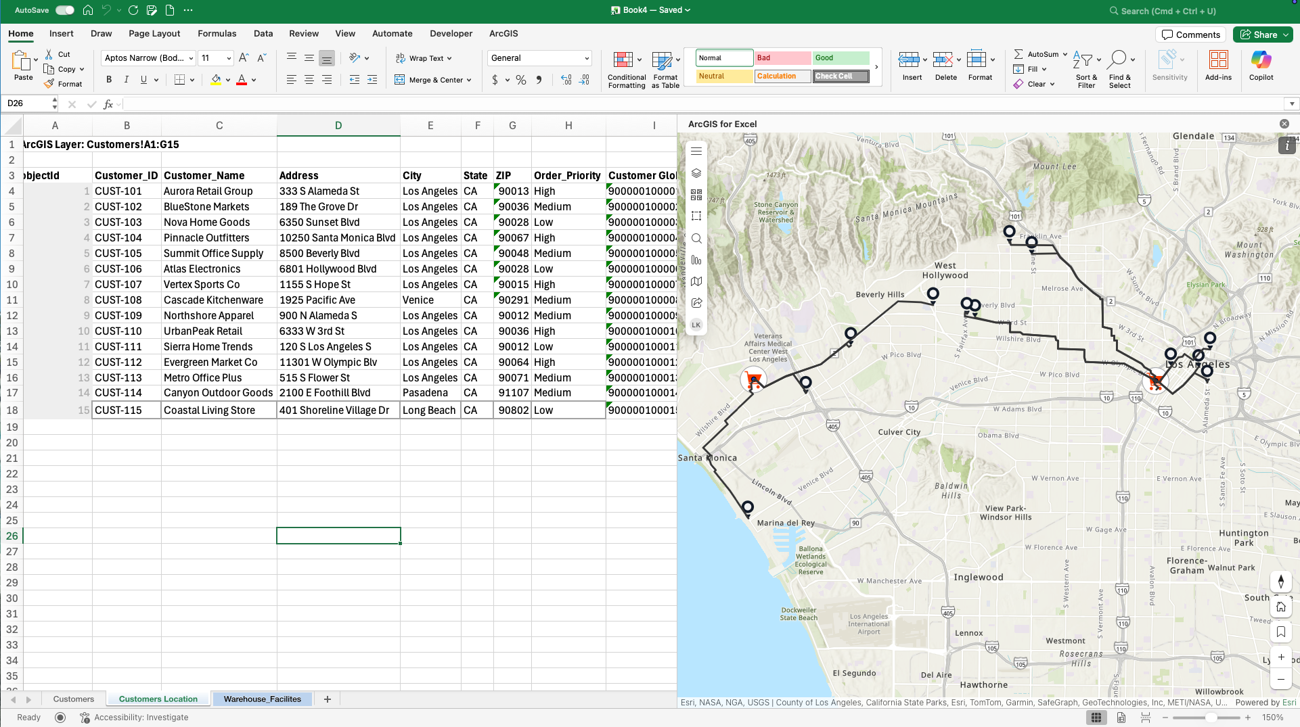Expand the font size dropdown
Screen dimensions: 1300x727
coord(227,57)
